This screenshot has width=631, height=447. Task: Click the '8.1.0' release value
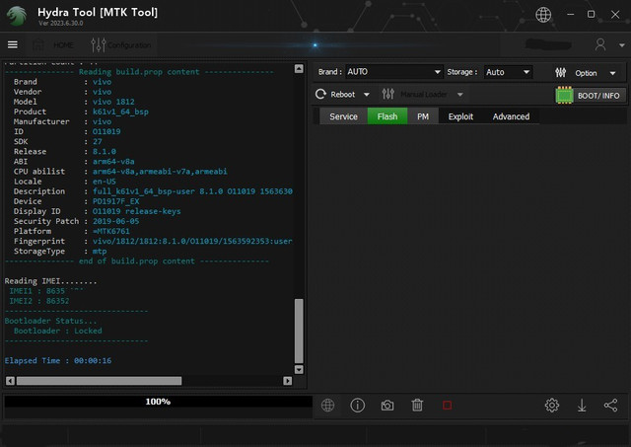click(x=105, y=152)
